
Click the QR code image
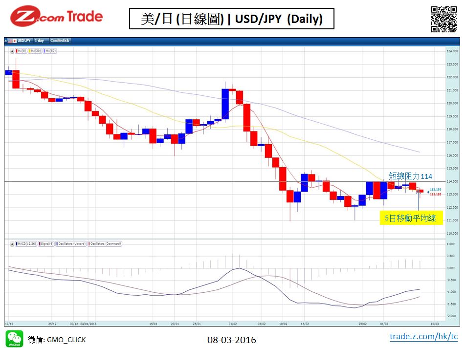444,20
